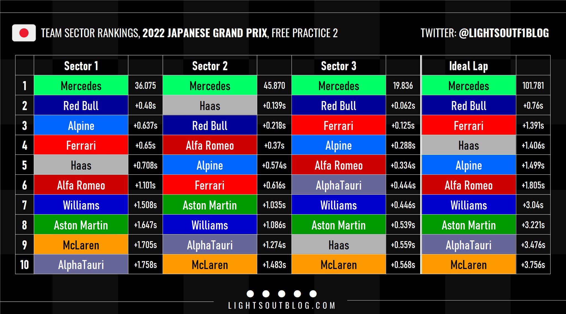Click the 101.781 ideal lap time
566x314 pixels.
click(533, 86)
